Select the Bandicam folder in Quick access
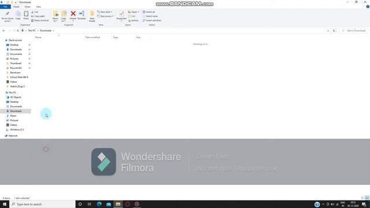370x208 pixels. pos(15,73)
